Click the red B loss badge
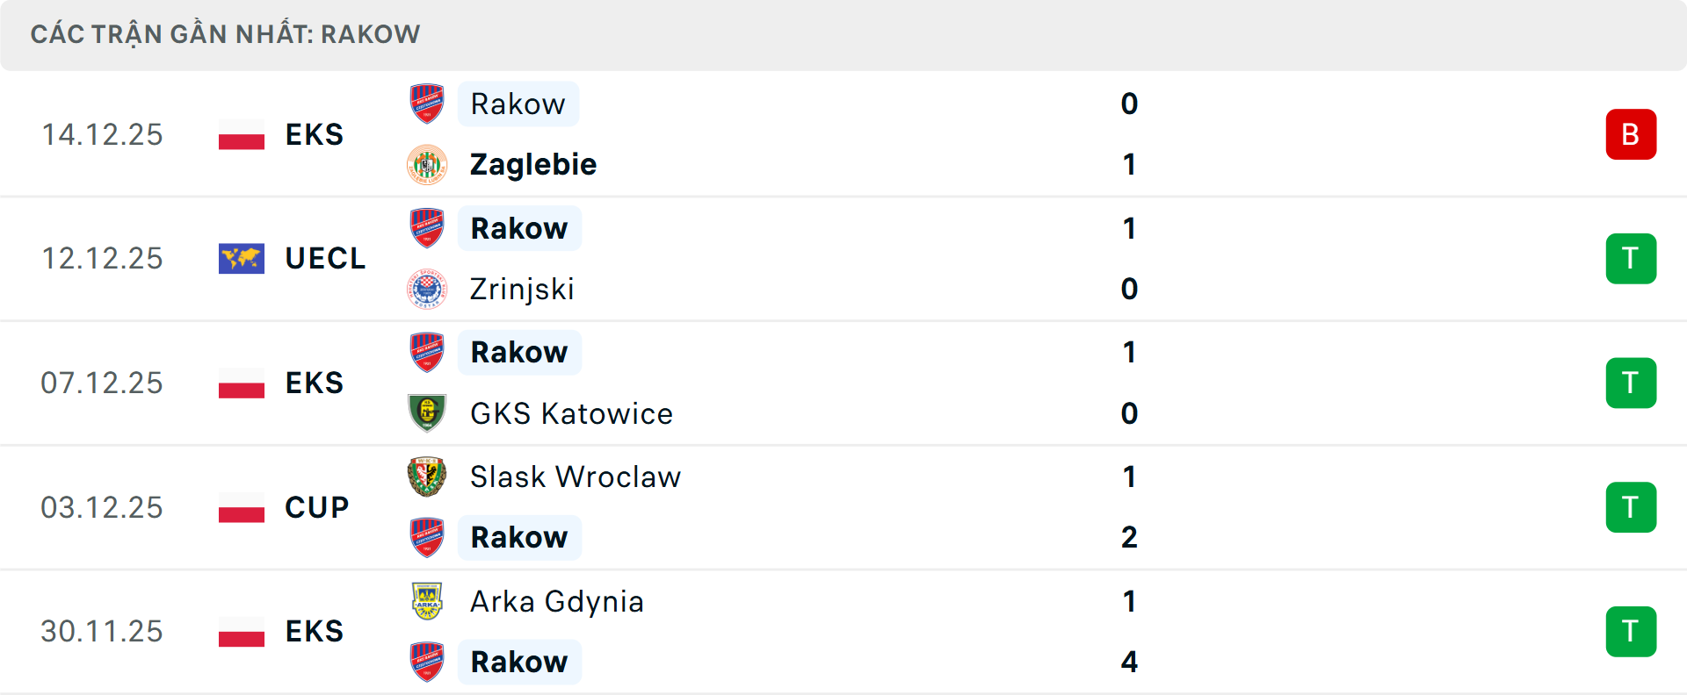Screen dimensions: 1687x695 point(1632,134)
